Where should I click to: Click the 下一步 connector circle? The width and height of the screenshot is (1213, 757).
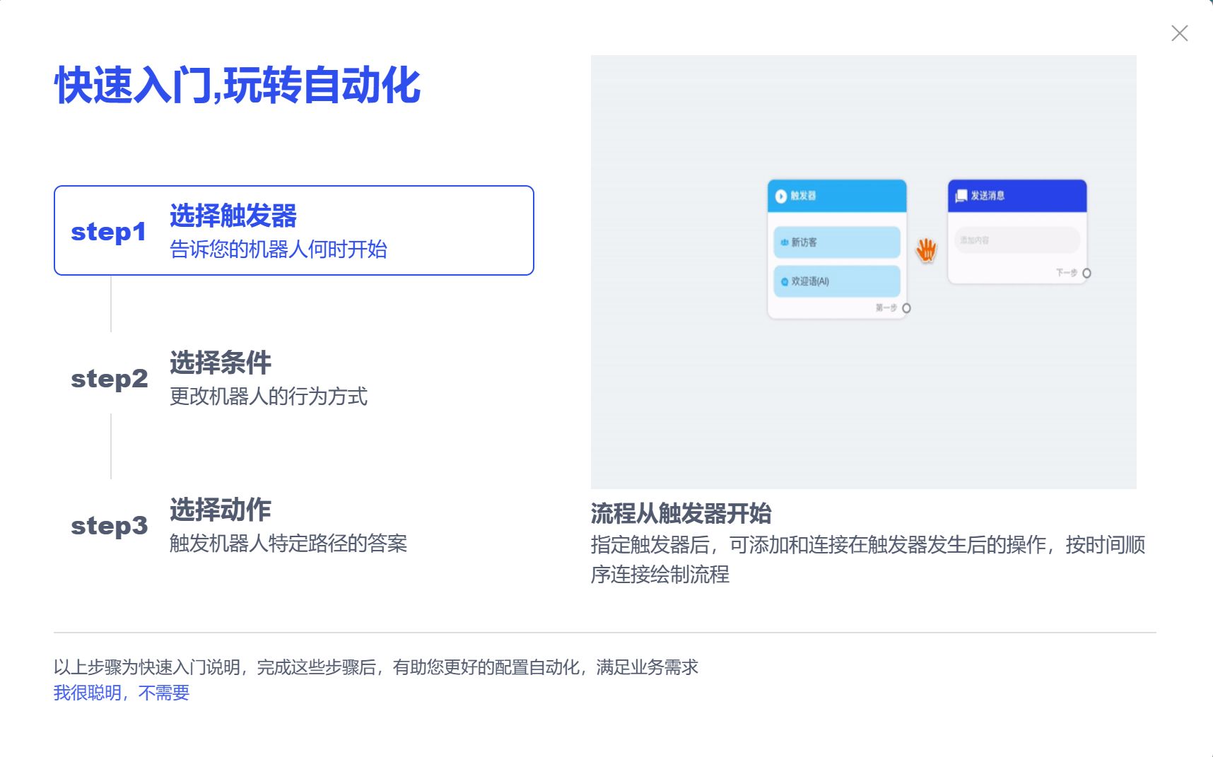pyautogui.click(x=1086, y=273)
